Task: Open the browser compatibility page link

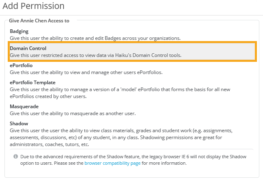Action: tap(112, 163)
